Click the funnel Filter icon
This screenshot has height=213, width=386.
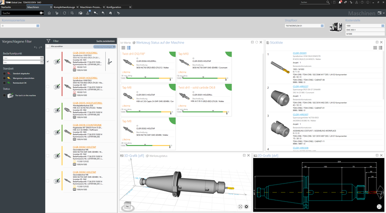pyautogui.click(x=48, y=41)
